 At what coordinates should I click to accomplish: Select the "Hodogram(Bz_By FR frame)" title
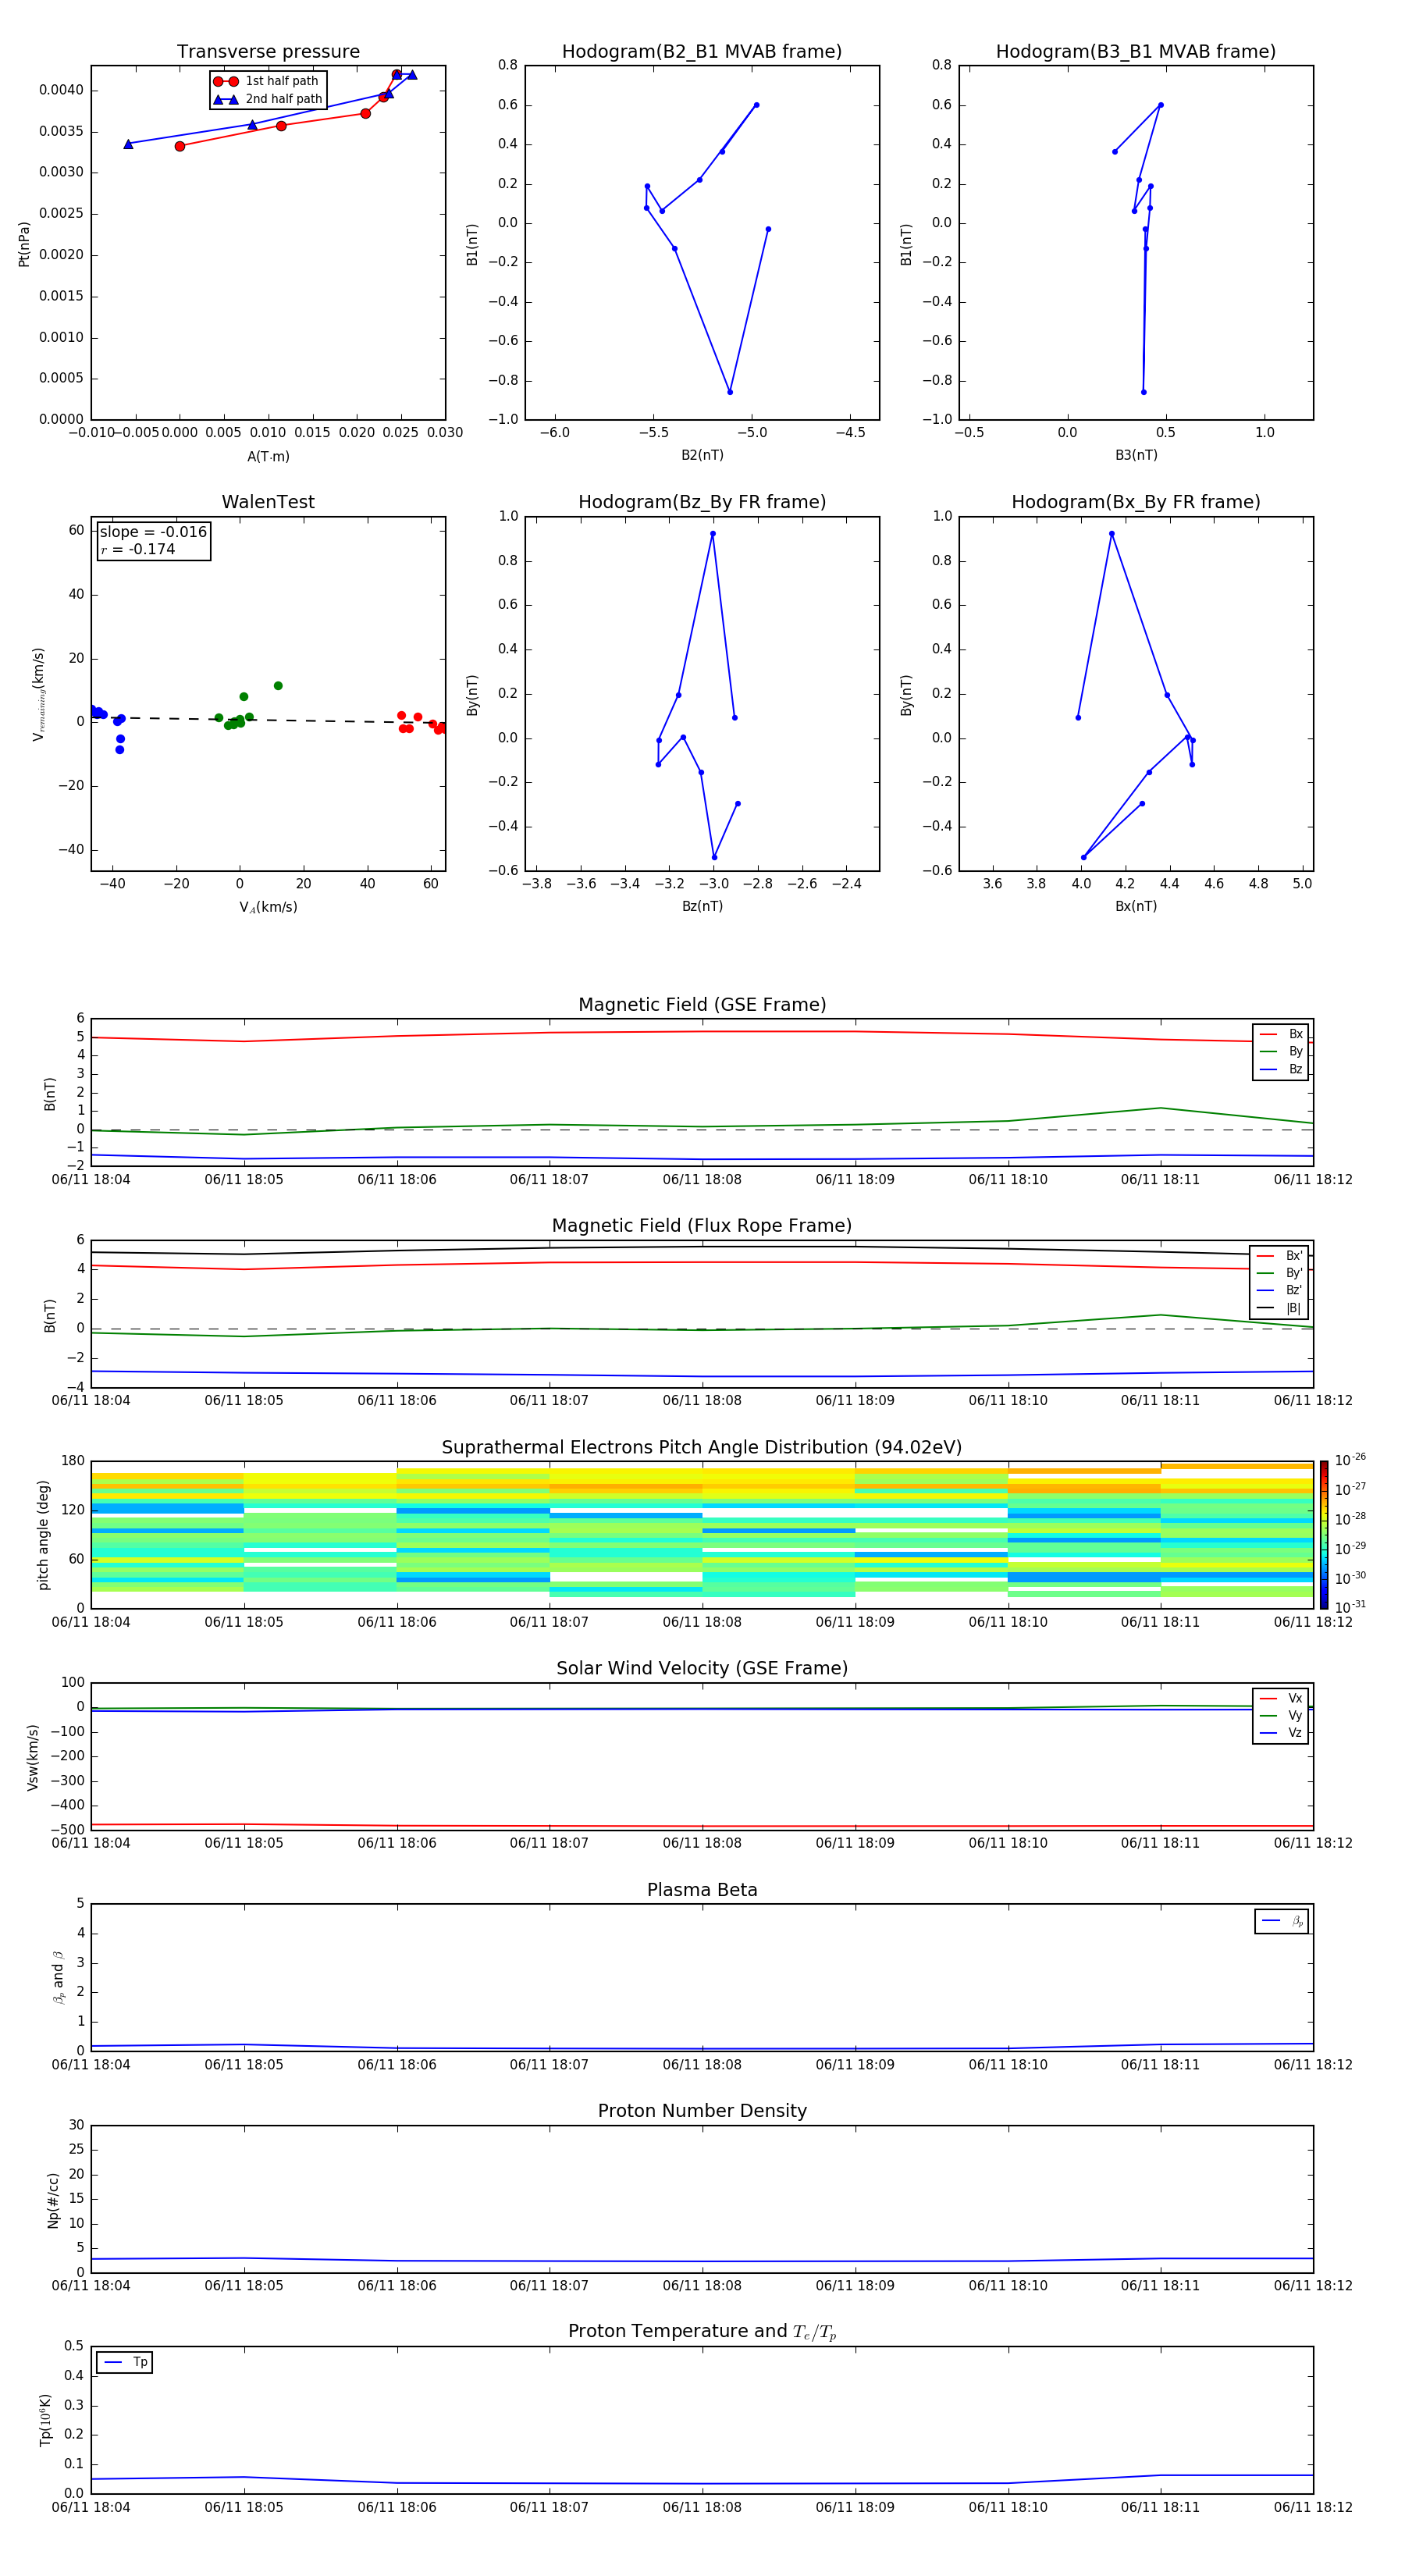coord(702,502)
